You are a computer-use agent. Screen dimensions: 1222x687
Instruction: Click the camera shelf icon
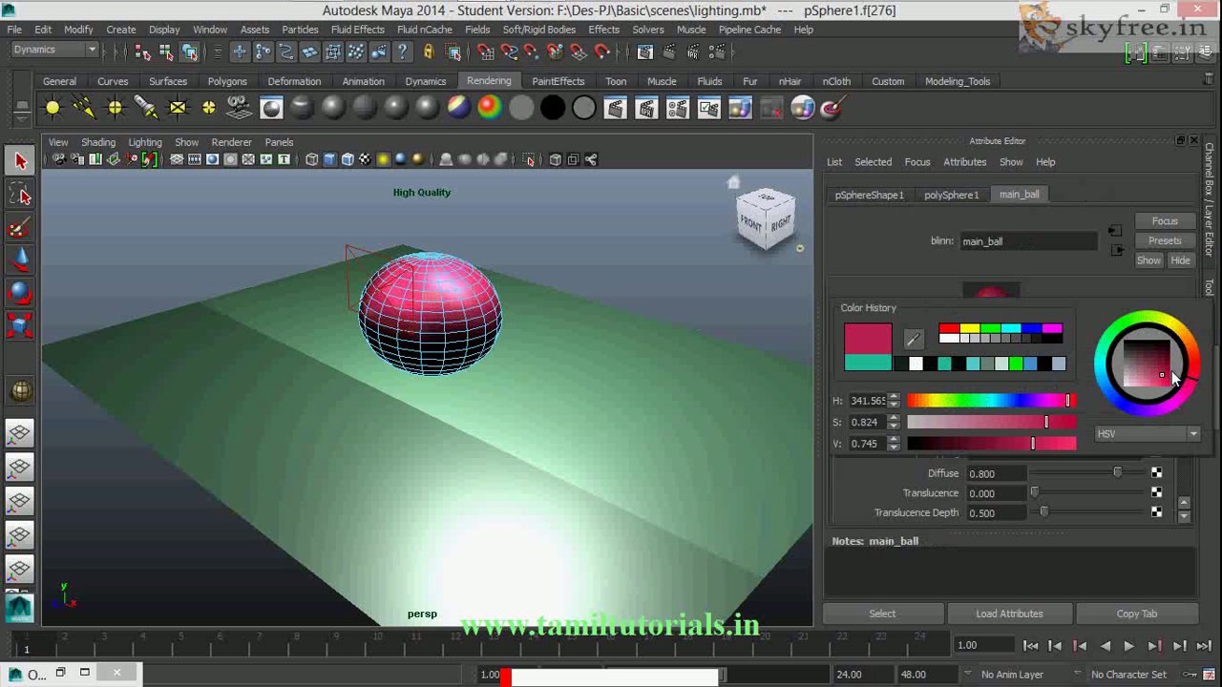[x=240, y=108]
